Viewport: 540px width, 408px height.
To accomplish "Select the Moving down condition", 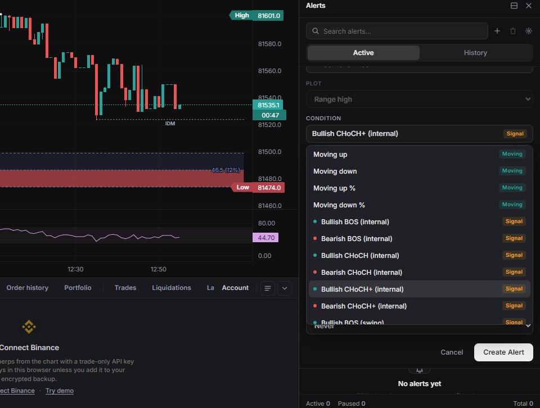I will click(x=420, y=171).
